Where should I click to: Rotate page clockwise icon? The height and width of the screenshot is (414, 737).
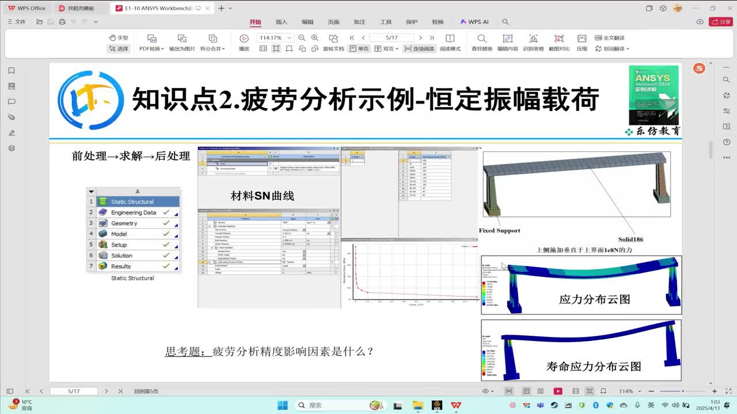point(316,49)
